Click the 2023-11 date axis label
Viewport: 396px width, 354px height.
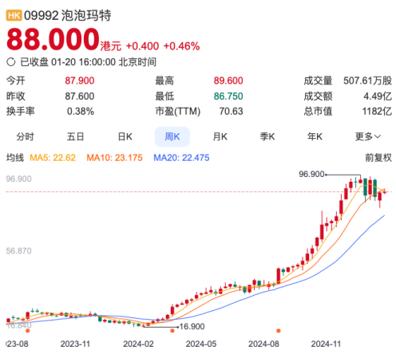[x=75, y=344]
